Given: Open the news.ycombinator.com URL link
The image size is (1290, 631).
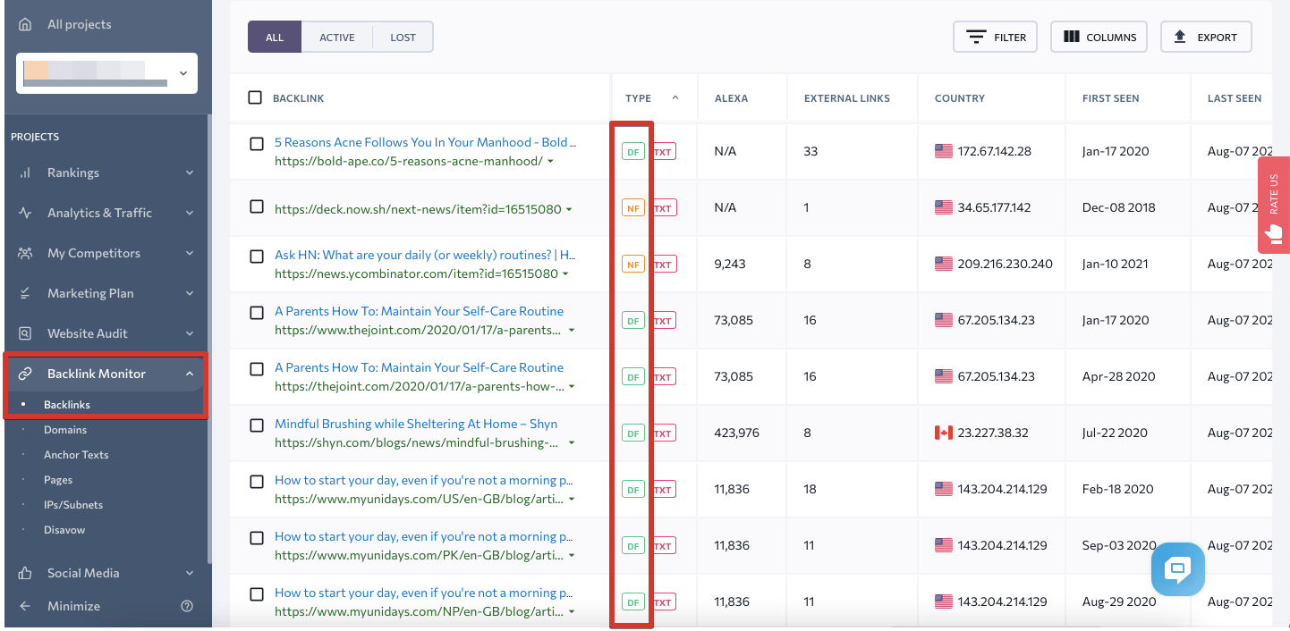Looking at the screenshot, I should pyautogui.click(x=416, y=273).
